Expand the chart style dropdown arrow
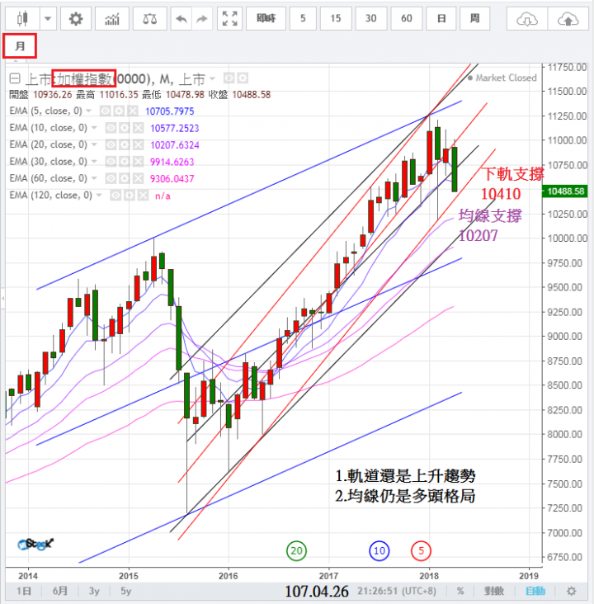The height and width of the screenshot is (604, 594). coord(48,18)
